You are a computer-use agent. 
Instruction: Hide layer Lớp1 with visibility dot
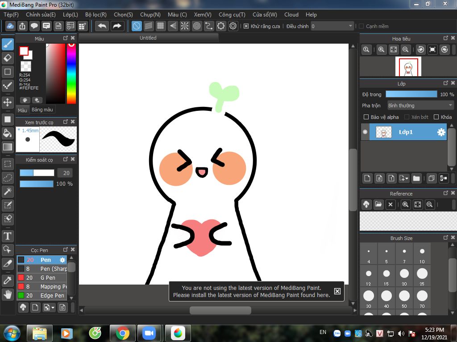pos(365,132)
